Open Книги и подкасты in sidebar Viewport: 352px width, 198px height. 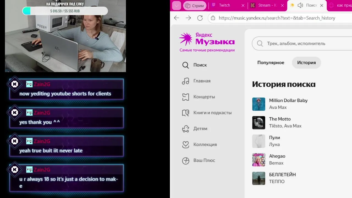[212, 113]
